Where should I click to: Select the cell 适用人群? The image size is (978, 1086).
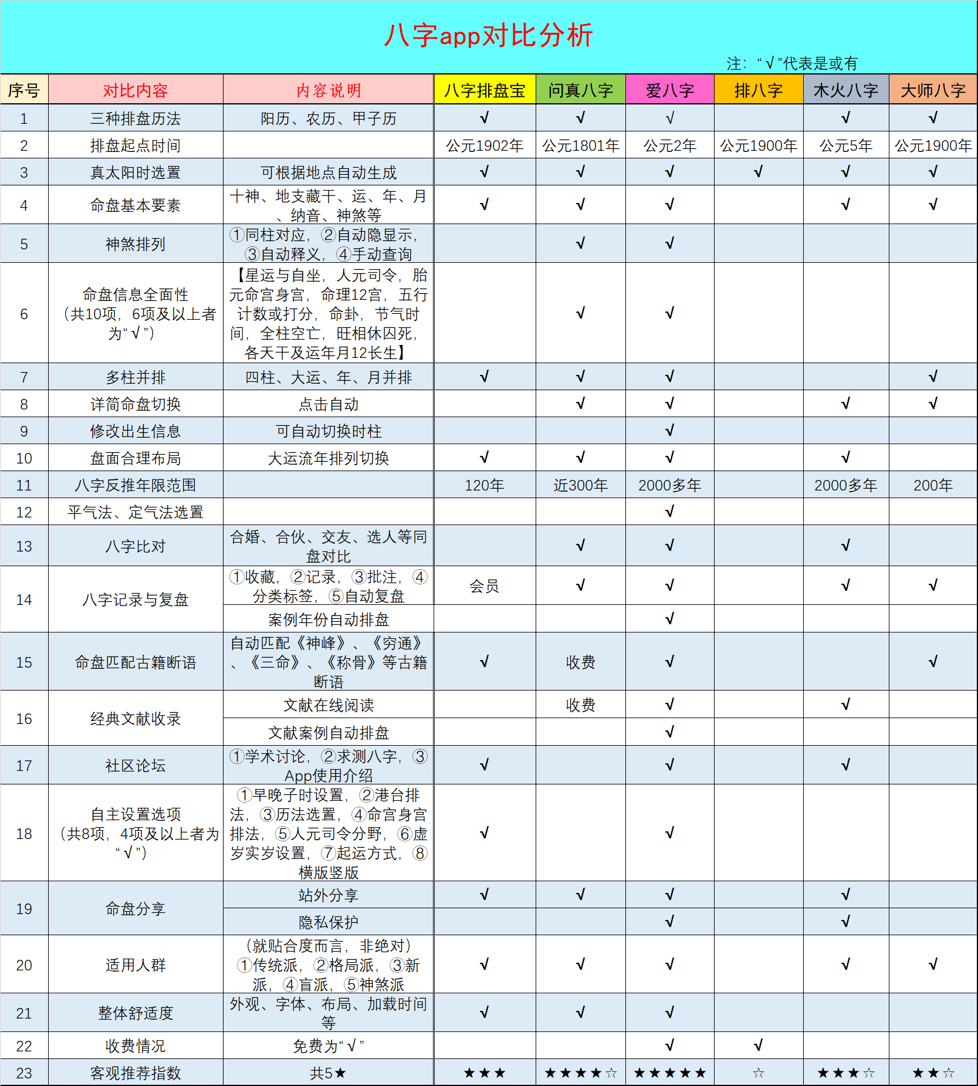(x=136, y=965)
